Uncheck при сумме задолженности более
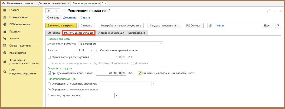 click(x=49, y=73)
